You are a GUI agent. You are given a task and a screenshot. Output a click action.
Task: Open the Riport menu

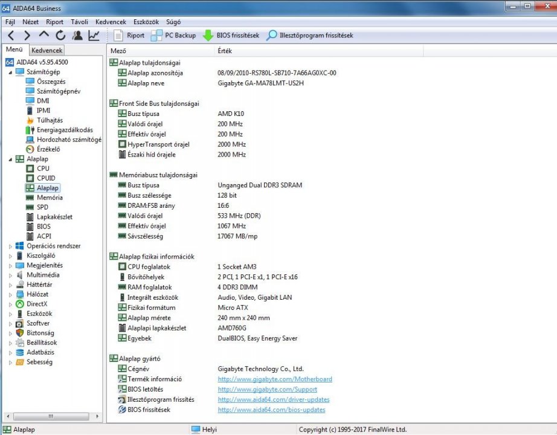[x=54, y=22]
